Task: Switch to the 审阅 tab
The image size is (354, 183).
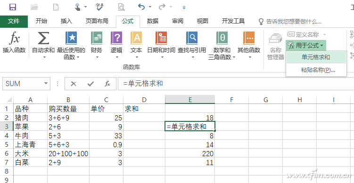Action: (178, 22)
